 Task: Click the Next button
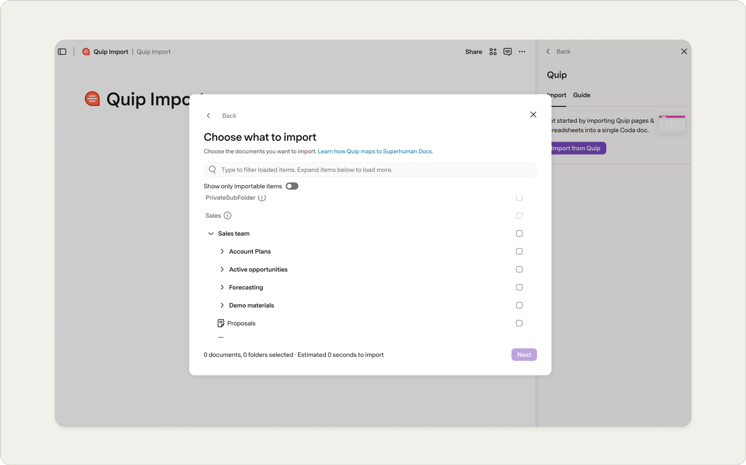[524, 355]
